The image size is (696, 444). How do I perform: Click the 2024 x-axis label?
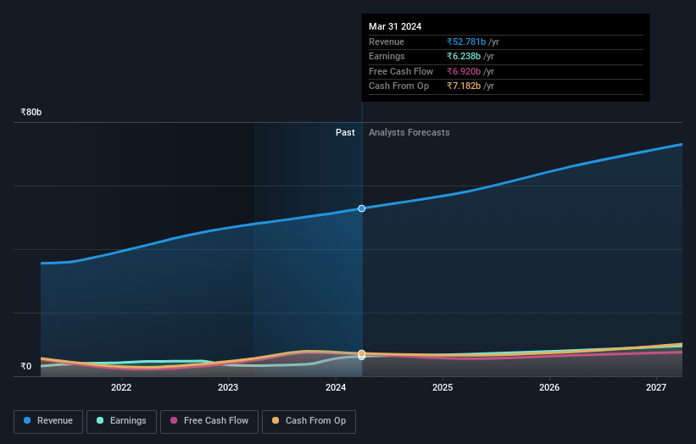pyautogui.click(x=336, y=388)
